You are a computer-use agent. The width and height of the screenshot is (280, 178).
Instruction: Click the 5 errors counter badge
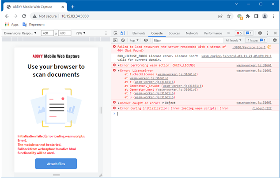(x=239, y=33)
